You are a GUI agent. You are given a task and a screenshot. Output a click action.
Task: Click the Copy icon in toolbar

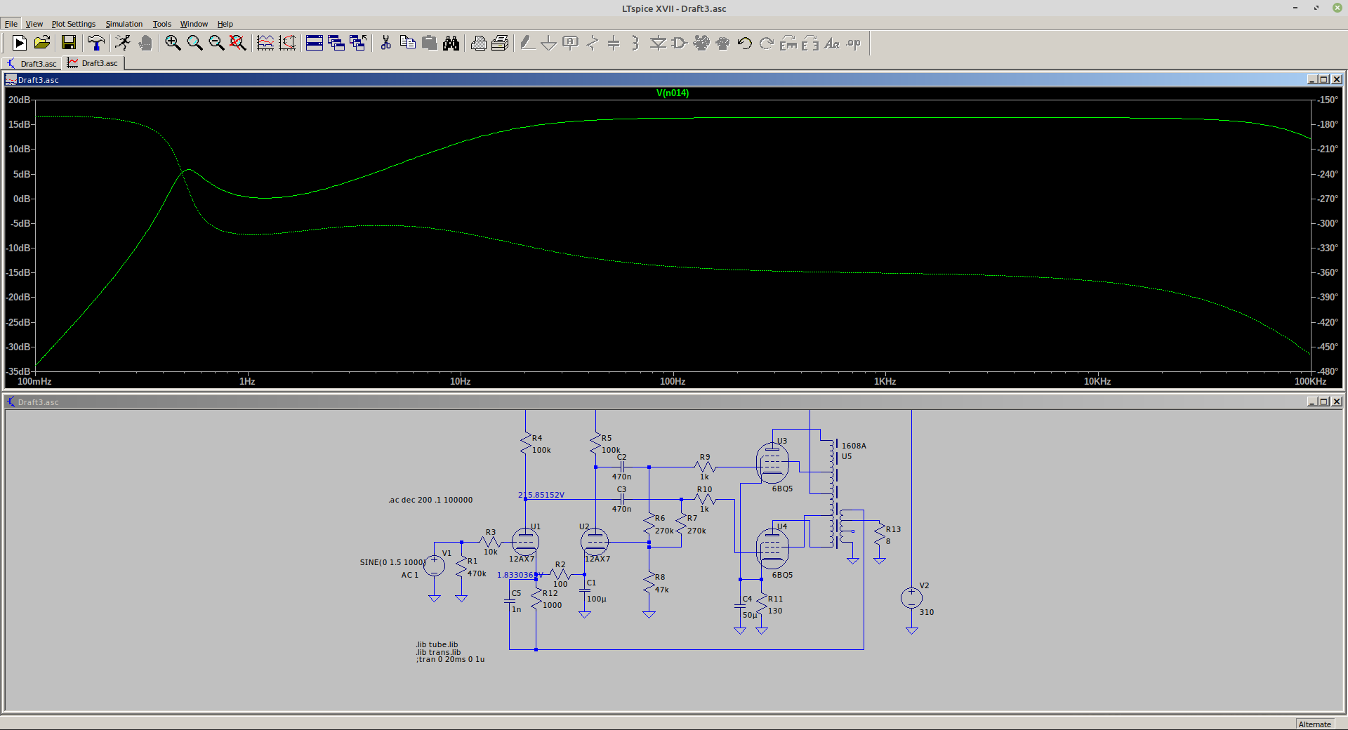click(x=407, y=44)
